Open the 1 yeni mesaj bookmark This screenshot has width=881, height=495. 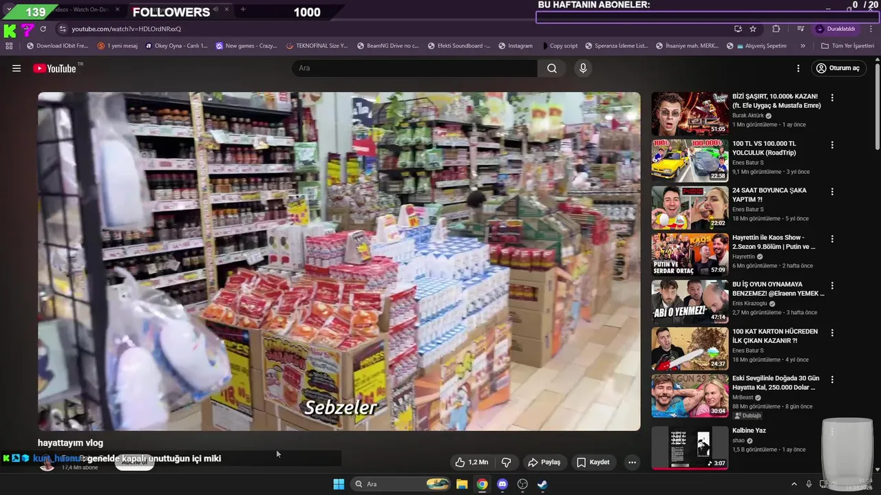pyautogui.click(x=118, y=46)
